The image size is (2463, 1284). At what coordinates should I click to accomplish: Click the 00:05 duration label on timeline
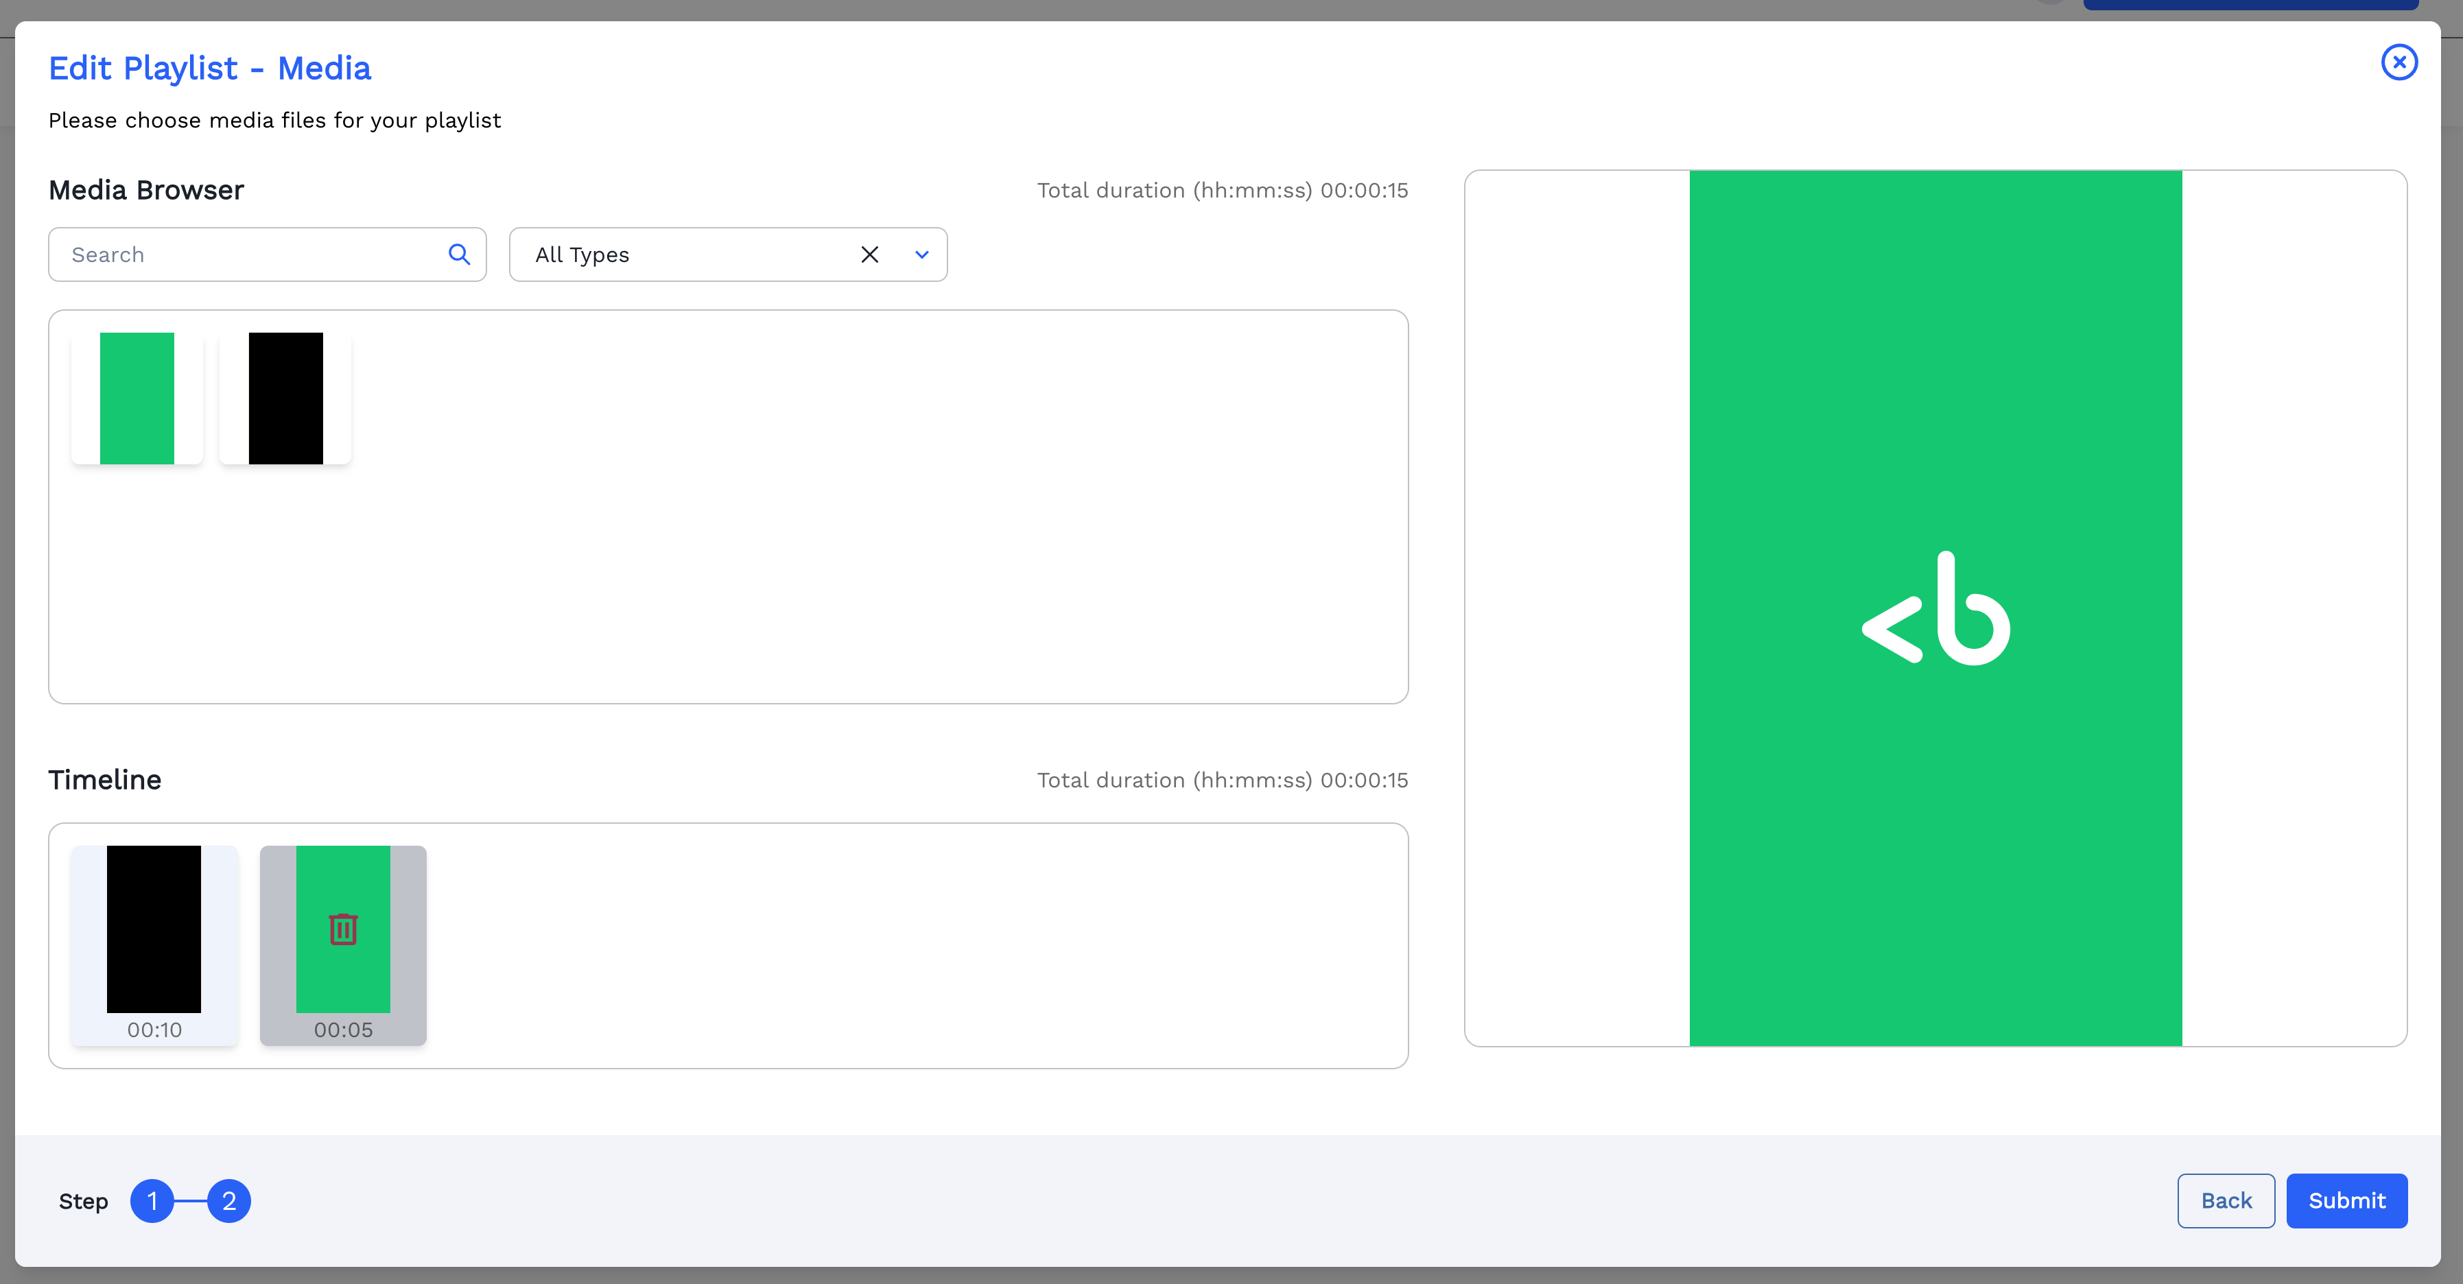click(343, 1030)
